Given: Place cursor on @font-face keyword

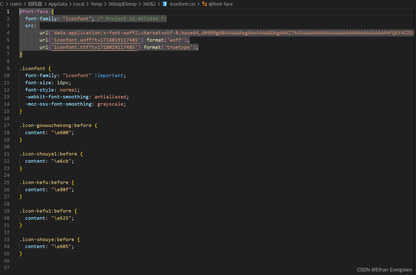Looking at the screenshot, I should (34, 12).
